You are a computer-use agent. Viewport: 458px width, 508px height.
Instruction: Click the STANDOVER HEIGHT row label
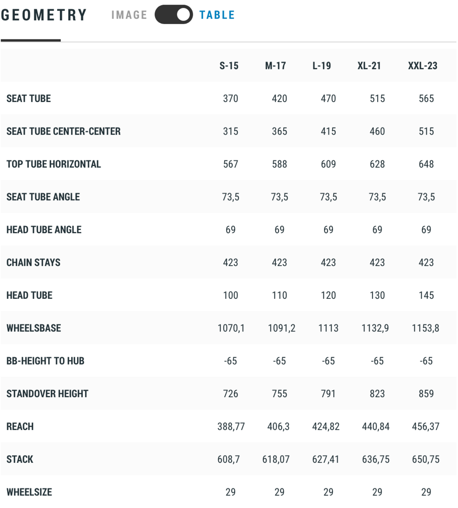[47, 394]
